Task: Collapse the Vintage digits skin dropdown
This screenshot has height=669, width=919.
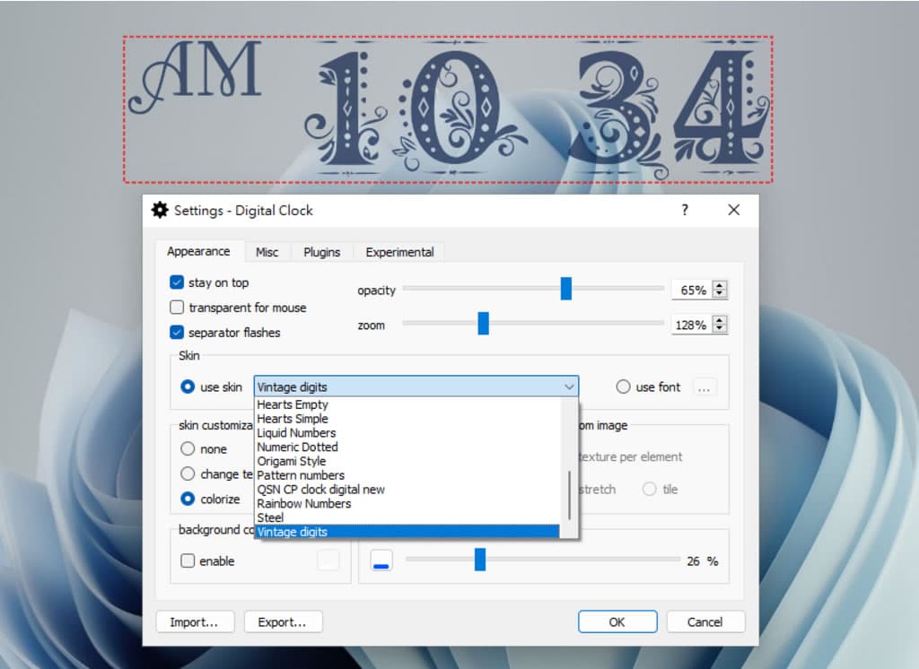Action: point(416,387)
